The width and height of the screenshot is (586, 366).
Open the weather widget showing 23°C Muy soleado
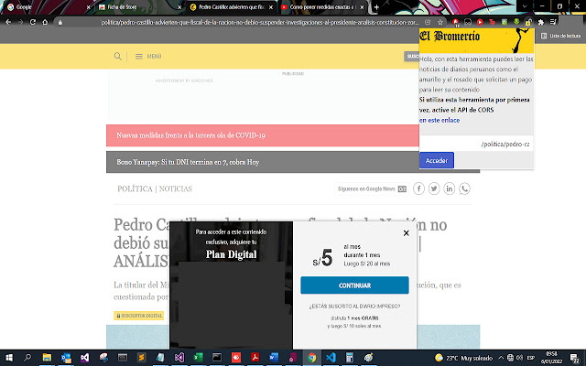(x=464, y=358)
